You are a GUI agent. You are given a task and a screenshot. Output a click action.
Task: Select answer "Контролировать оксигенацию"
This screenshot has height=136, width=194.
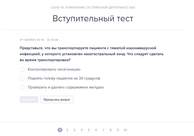[x=22, y=69]
